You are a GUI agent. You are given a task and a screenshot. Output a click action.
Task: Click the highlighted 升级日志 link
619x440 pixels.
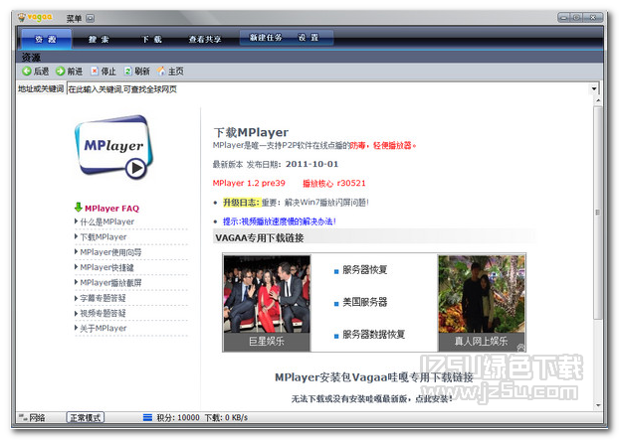point(241,203)
